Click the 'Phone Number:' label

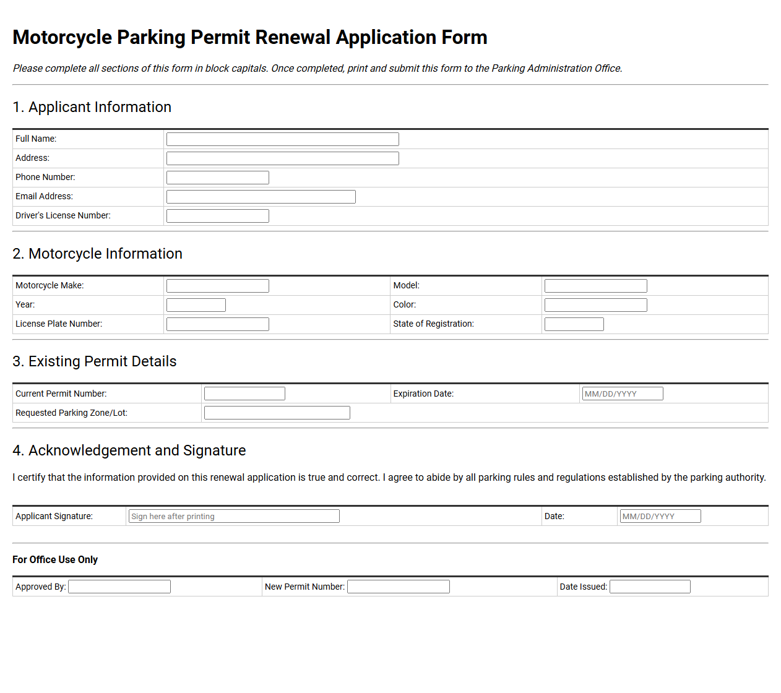(45, 177)
